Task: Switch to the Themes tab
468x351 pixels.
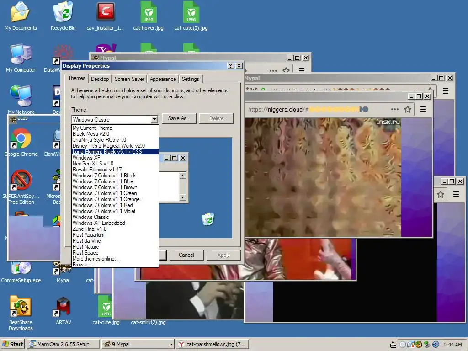Action: [76, 78]
